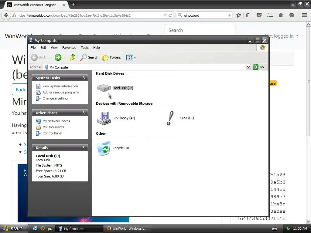Image resolution: width=311 pixels, height=233 pixels.
Task: Open Control Panel link
Action: pyautogui.click(x=52, y=133)
